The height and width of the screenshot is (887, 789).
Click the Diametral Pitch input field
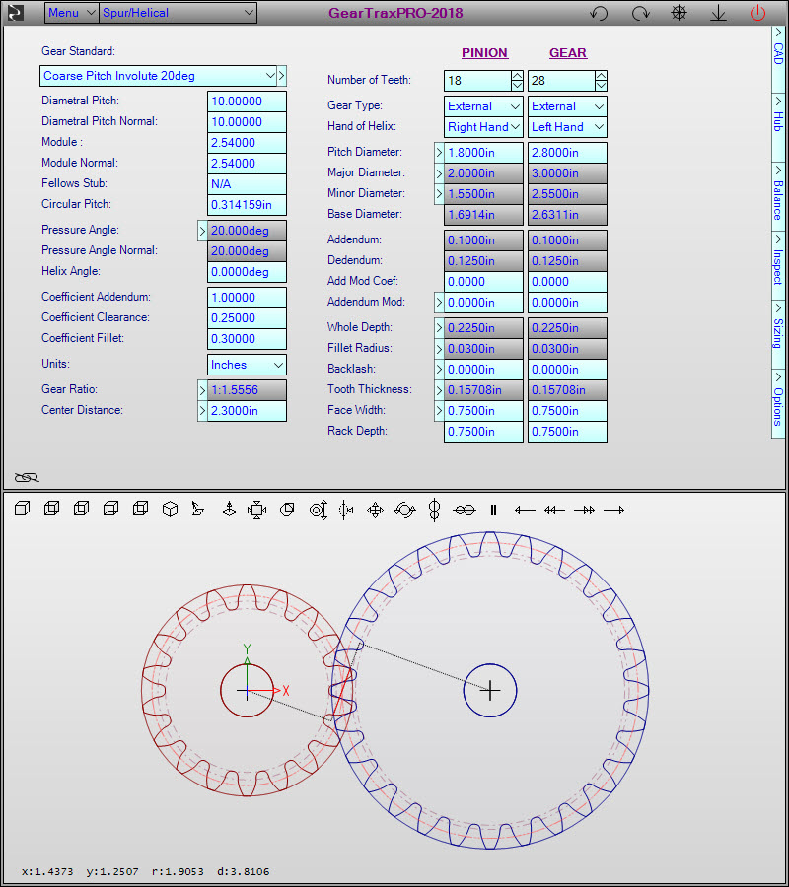click(247, 102)
